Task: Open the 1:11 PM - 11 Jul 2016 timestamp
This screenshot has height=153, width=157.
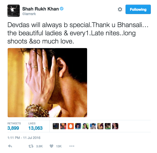Action: coord(24,138)
